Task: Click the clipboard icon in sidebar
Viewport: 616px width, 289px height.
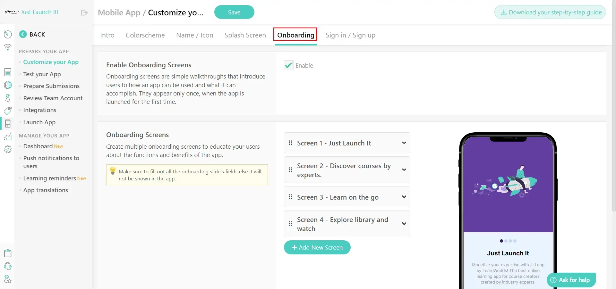Action: [8, 253]
